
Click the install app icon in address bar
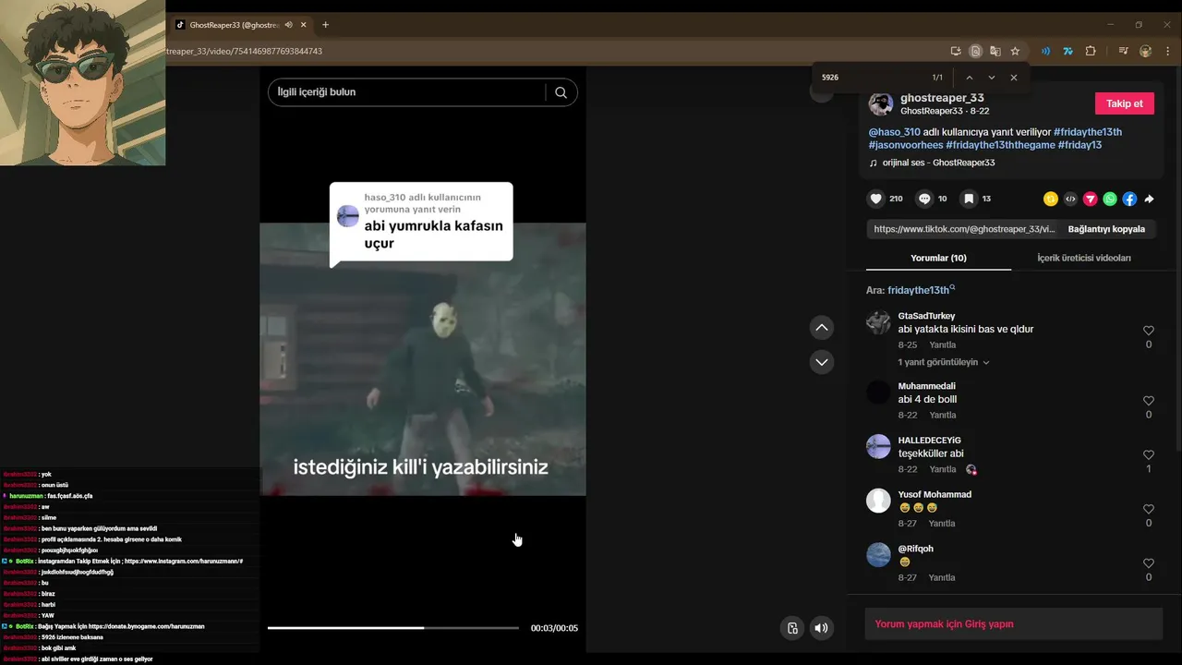(x=956, y=51)
